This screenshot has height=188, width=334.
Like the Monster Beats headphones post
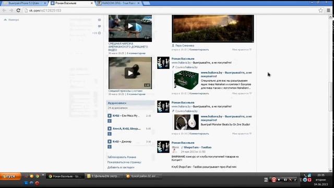pyautogui.click(x=242, y=134)
